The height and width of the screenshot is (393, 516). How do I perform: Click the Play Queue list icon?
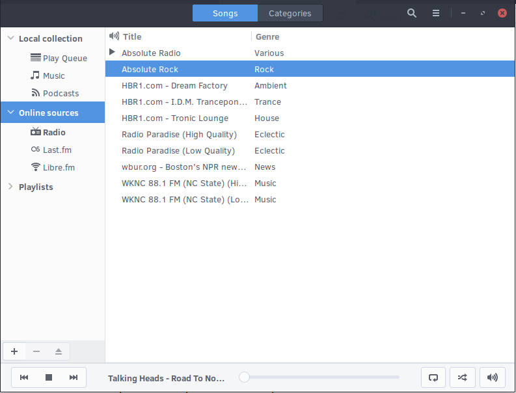click(36, 58)
